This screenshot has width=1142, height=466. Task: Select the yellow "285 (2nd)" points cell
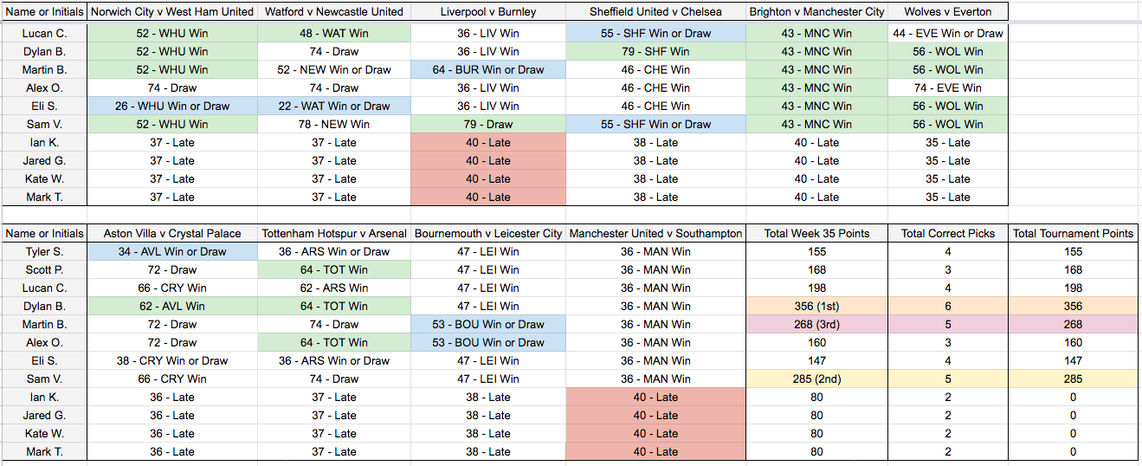pyautogui.click(x=816, y=379)
